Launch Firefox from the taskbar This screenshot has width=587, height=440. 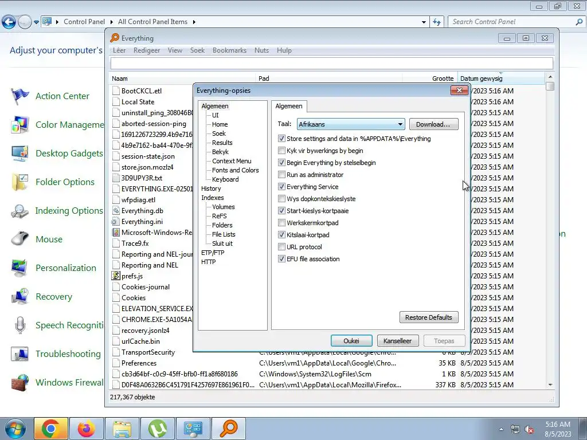coord(86,429)
